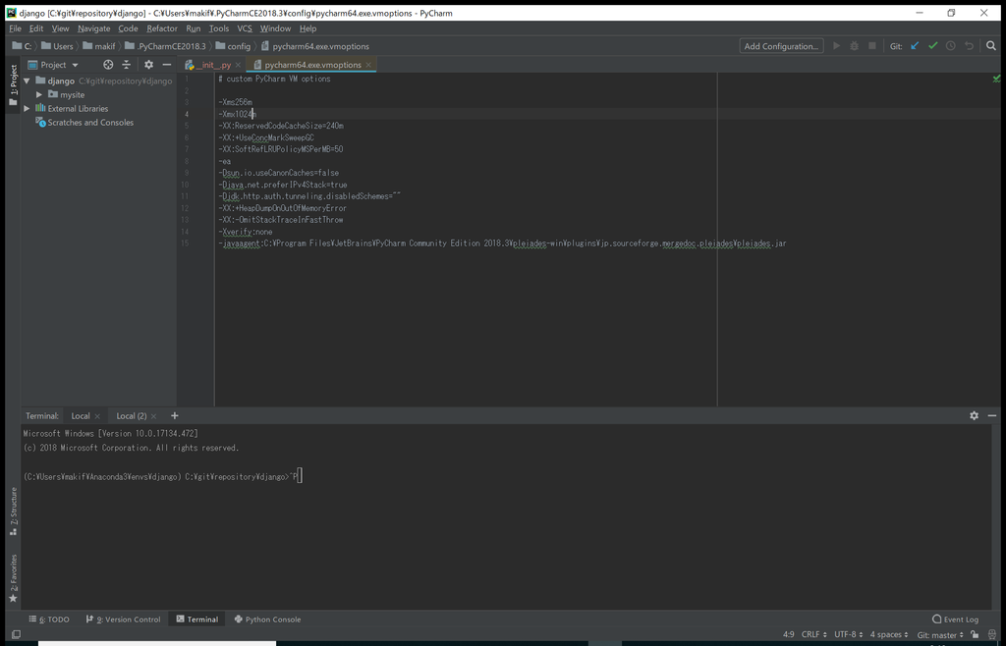The image size is (1006, 646).
Task: Update project via Git blue arrow
Action: [x=915, y=46]
